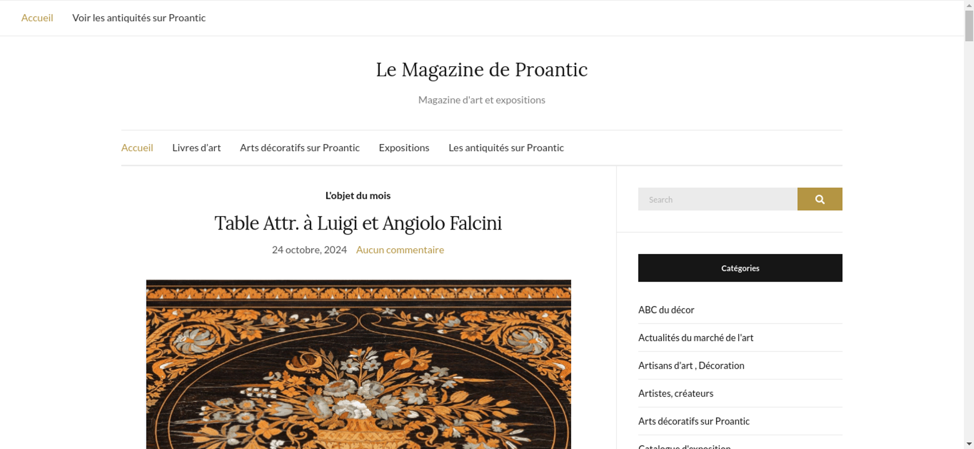
Task: Open Actualités du marché de l'art category
Action: click(x=695, y=338)
